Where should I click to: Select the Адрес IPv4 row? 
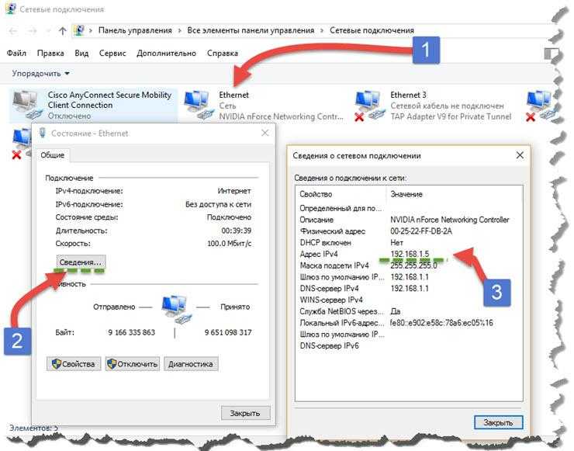pos(409,254)
